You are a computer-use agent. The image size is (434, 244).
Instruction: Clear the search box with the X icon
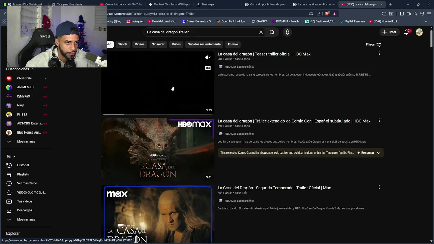261,32
